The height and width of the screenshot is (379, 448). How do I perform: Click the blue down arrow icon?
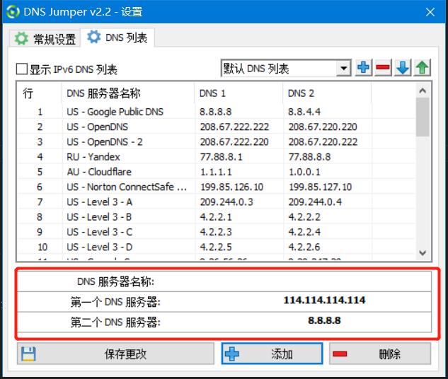403,68
